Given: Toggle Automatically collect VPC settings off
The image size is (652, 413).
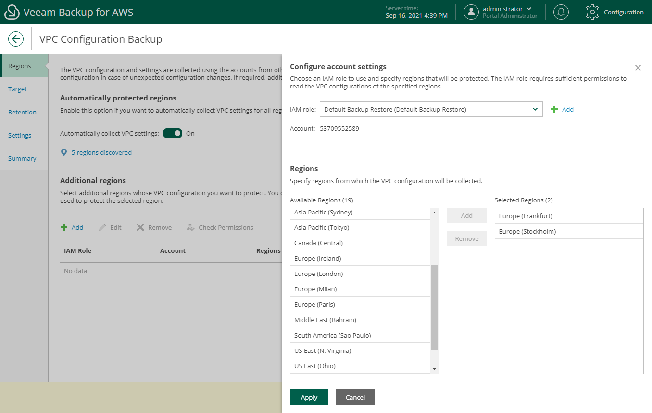Looking at the screenshot, I should [x=173, y=133].
